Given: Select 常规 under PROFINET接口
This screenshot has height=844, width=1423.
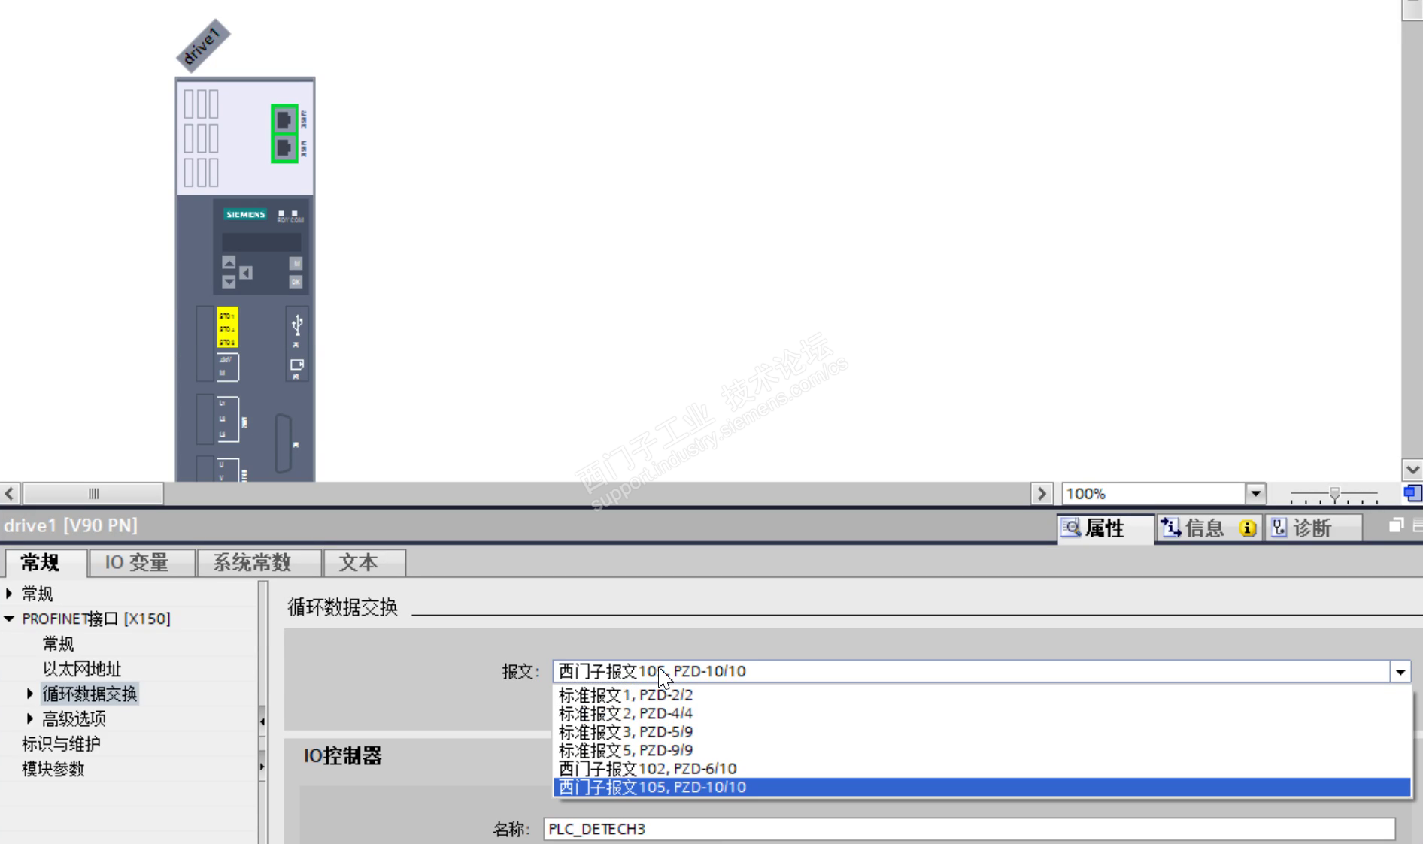Looking at the screenshot, I should (x=58, y=644).
